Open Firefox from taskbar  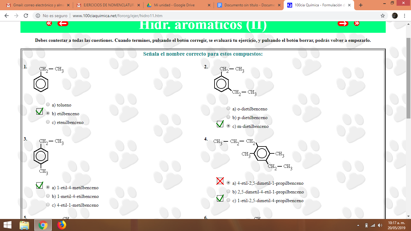(x=61, y=225)
